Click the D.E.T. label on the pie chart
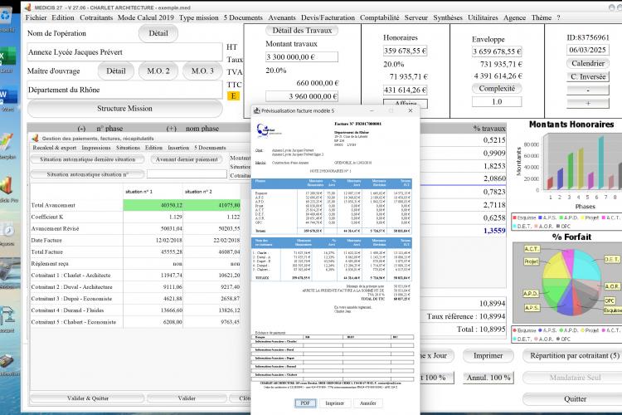Screen dimensions: 622x415 [x=611, y=259]
